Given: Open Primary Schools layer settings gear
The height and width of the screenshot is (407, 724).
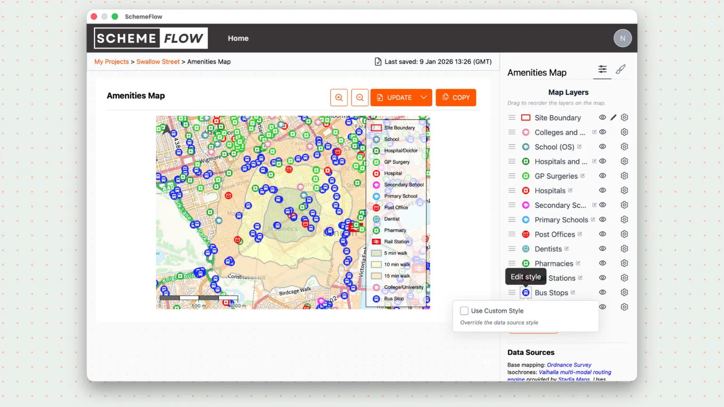Looking at the screenshot, I should [x=624, y=220].
